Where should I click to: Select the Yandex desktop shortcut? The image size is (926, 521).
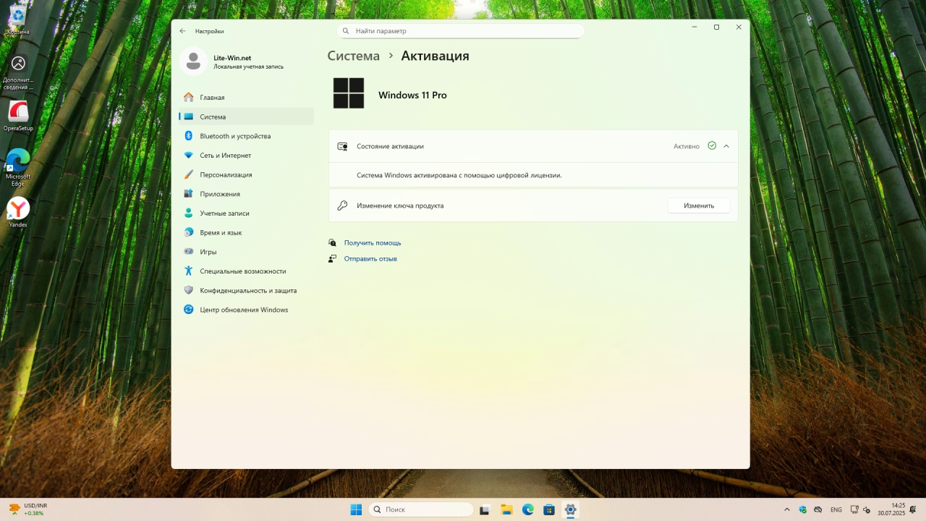[18, 213]
